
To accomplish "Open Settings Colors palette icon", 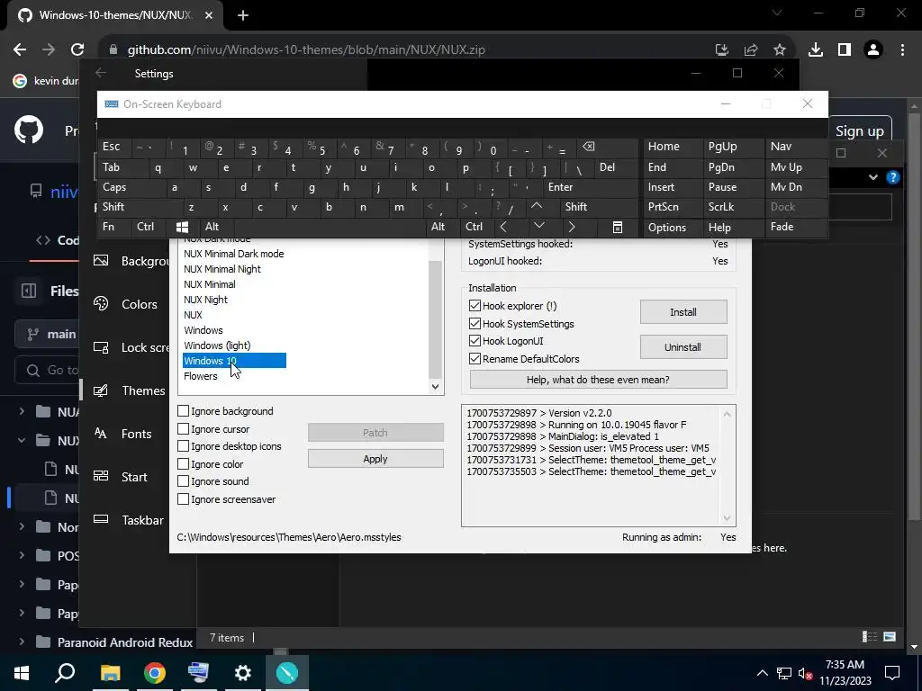I will [101, 304].
